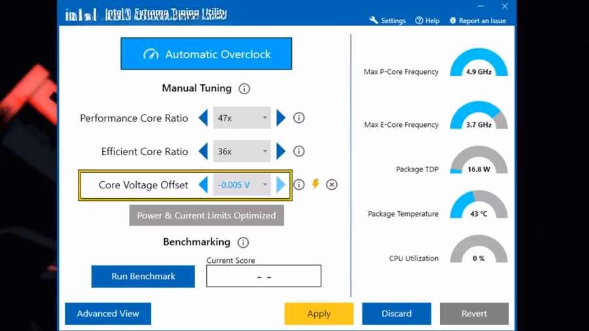
Task: Open the Performance Core Ratio 47x dropdown
Action: (242, 118)
